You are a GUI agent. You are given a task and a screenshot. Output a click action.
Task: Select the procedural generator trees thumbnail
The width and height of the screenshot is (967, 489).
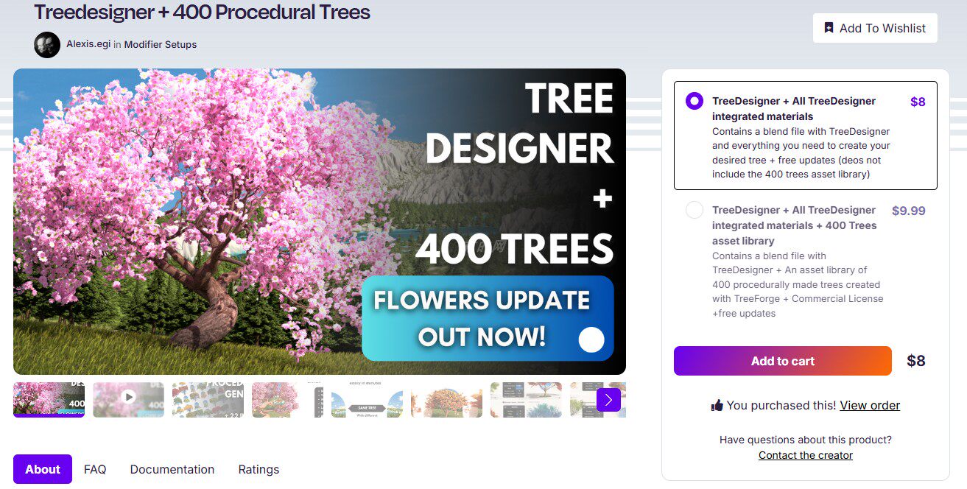pyautogui.click(x=208, y=400)
